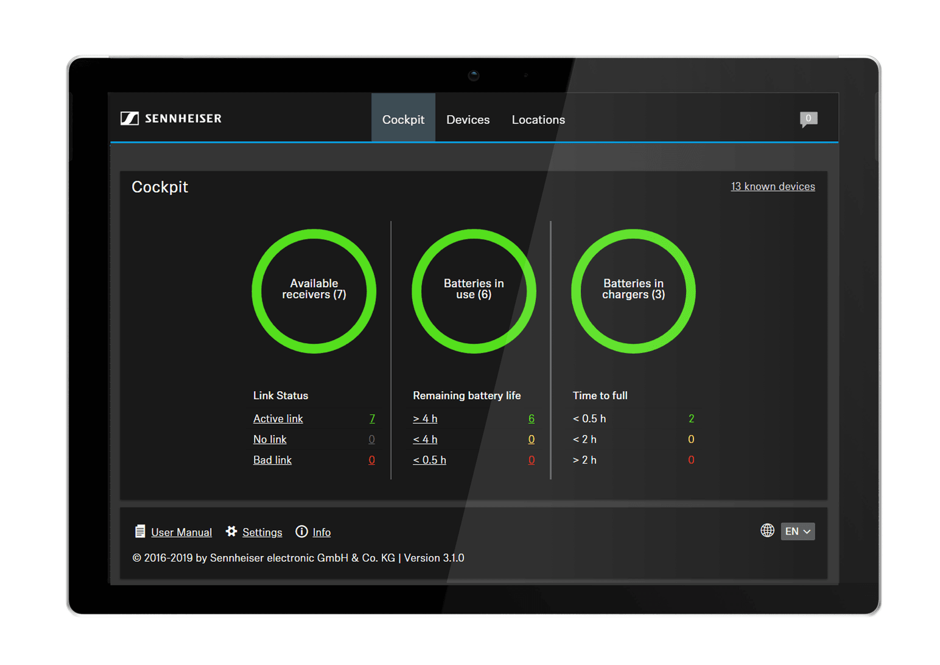This screenshot has height=665, width=940.
Task: Click the globe language icon
Action: click(767, 531)
